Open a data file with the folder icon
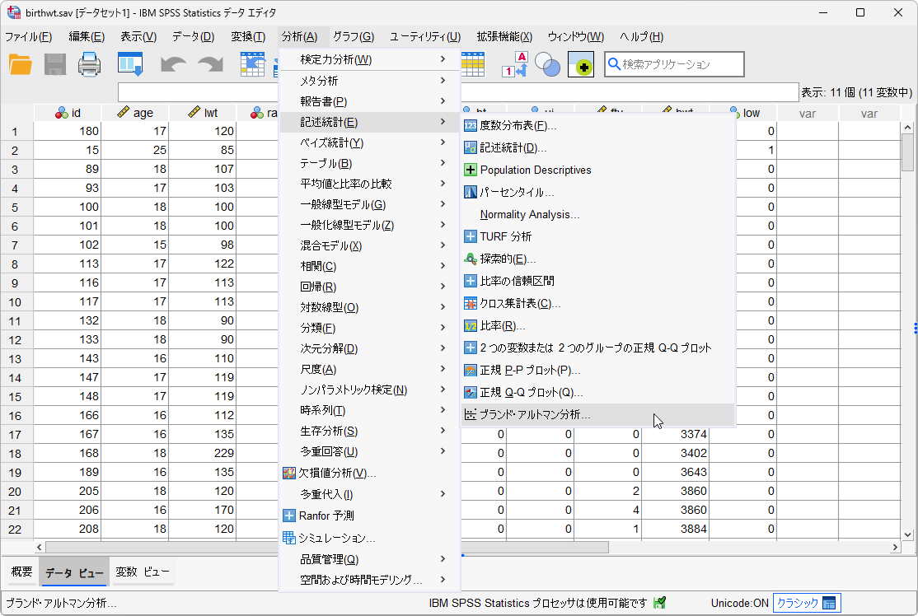The width and height of the screenshot is (918, 616). tap(21, 63)
